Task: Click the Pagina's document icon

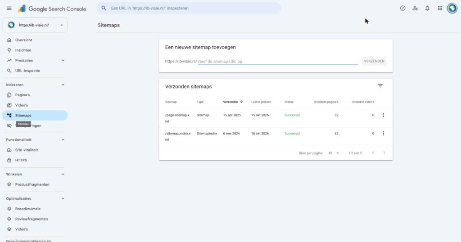Action: click(x=9, y=95)
